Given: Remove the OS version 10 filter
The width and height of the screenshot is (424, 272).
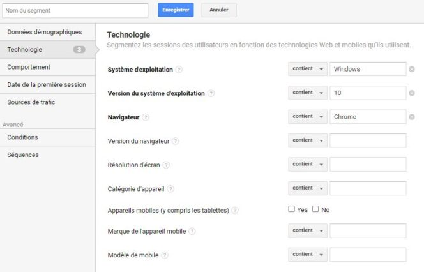Looking at the screenshot, I should [412, 93].
